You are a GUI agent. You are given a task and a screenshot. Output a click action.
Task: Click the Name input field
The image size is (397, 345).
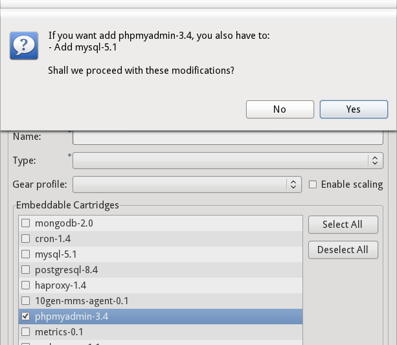227,138
